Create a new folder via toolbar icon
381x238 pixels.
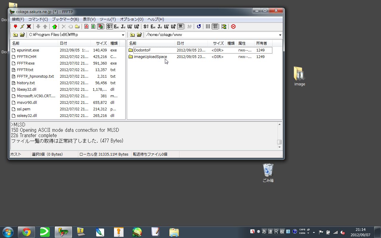click(77, 26)
